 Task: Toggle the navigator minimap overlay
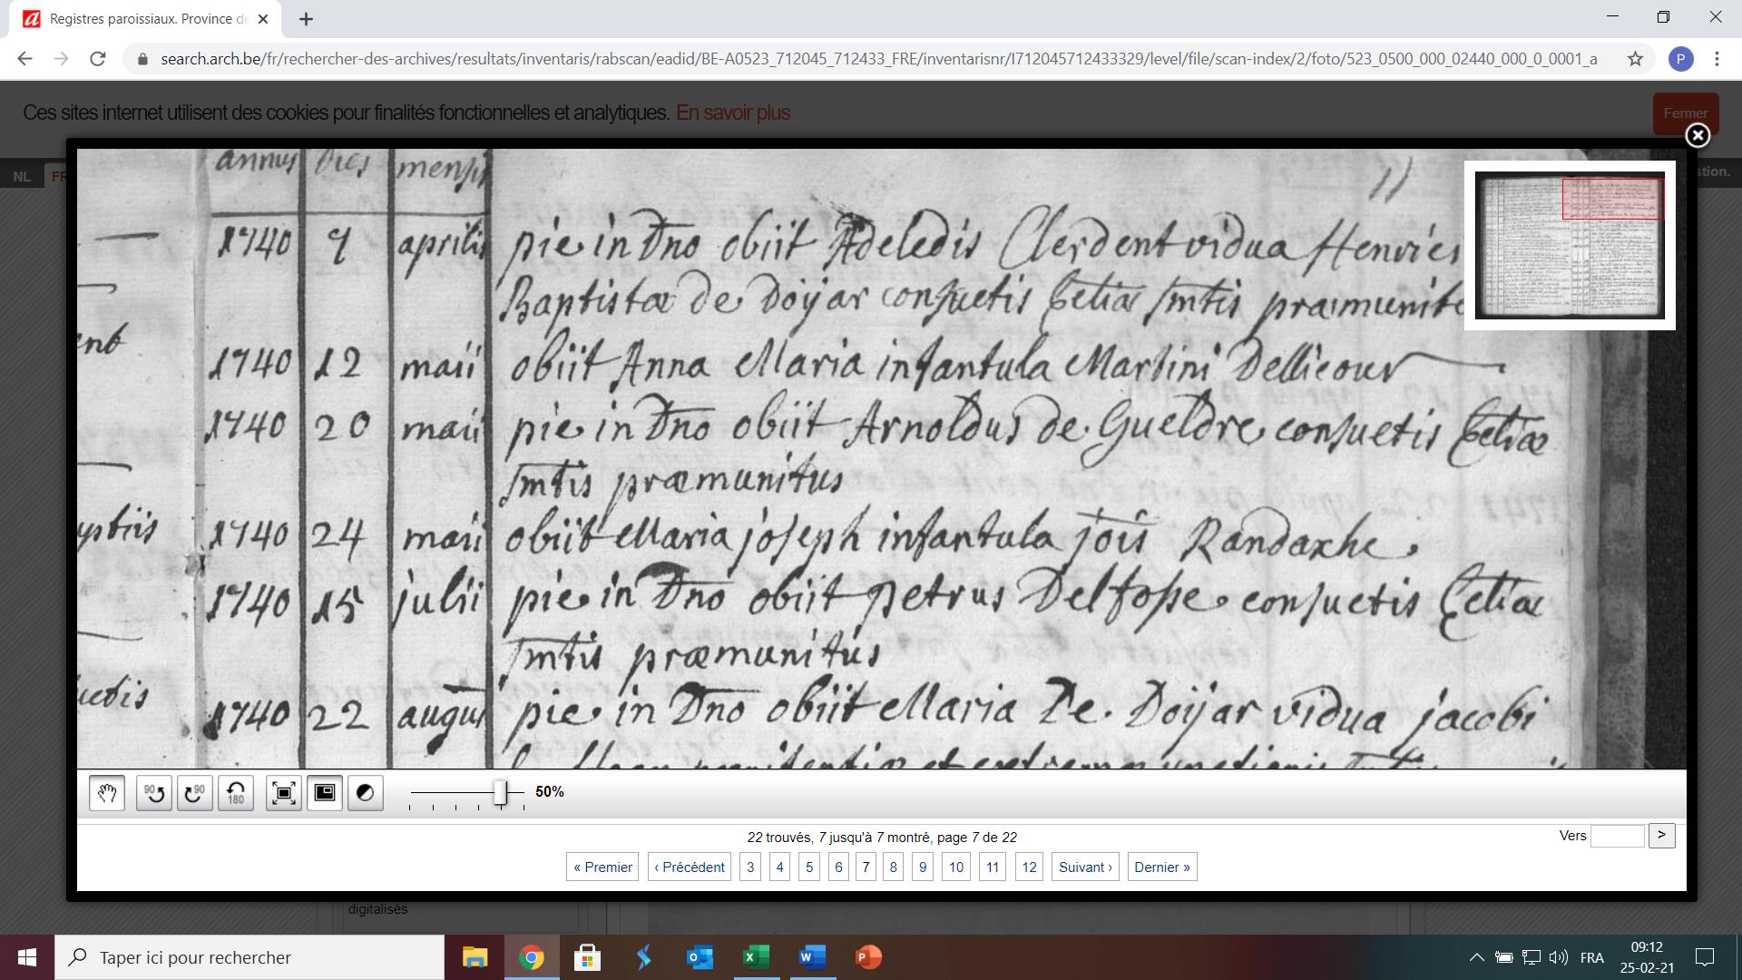coord(325,793)
